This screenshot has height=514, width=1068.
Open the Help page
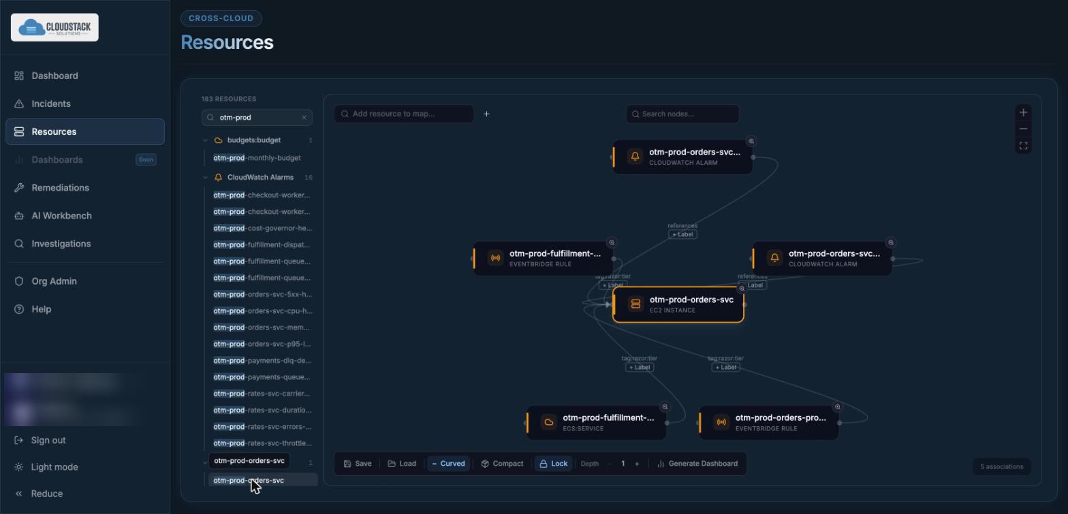pyautogui.click(x=85, y=309)
